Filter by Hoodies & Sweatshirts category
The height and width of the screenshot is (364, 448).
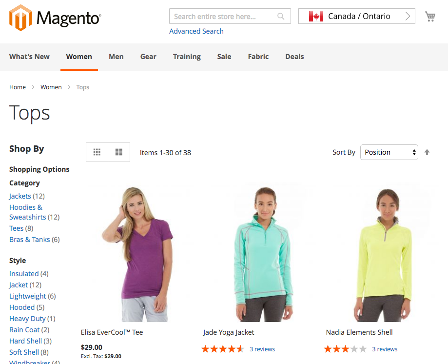tap(28, 212)
